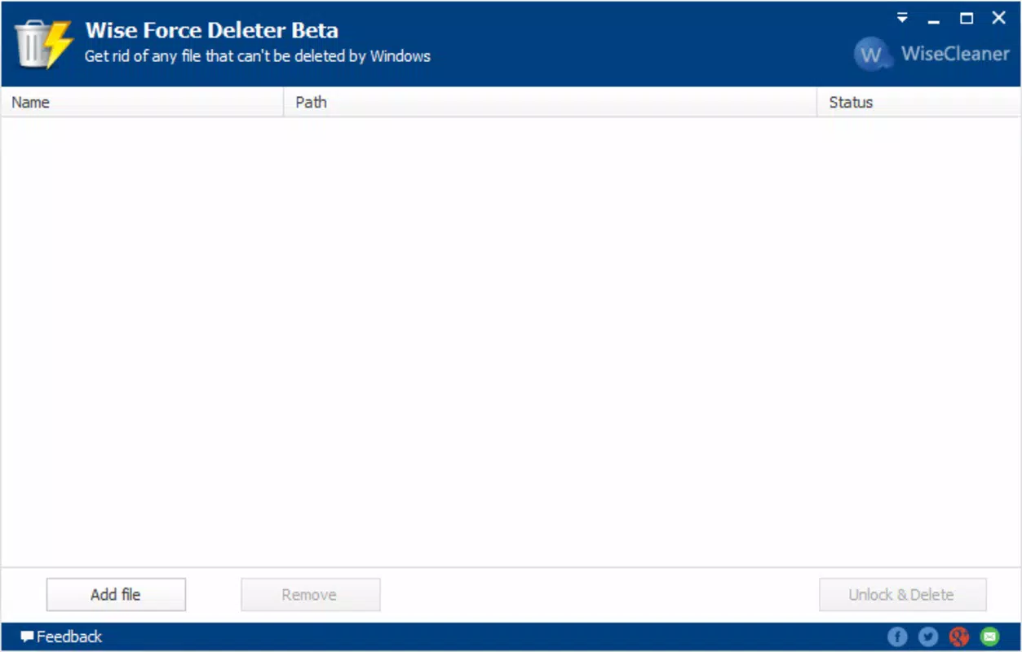Open the Facebook icon in footer
This screenshot has height=652, width=1022.
(897, 637)
